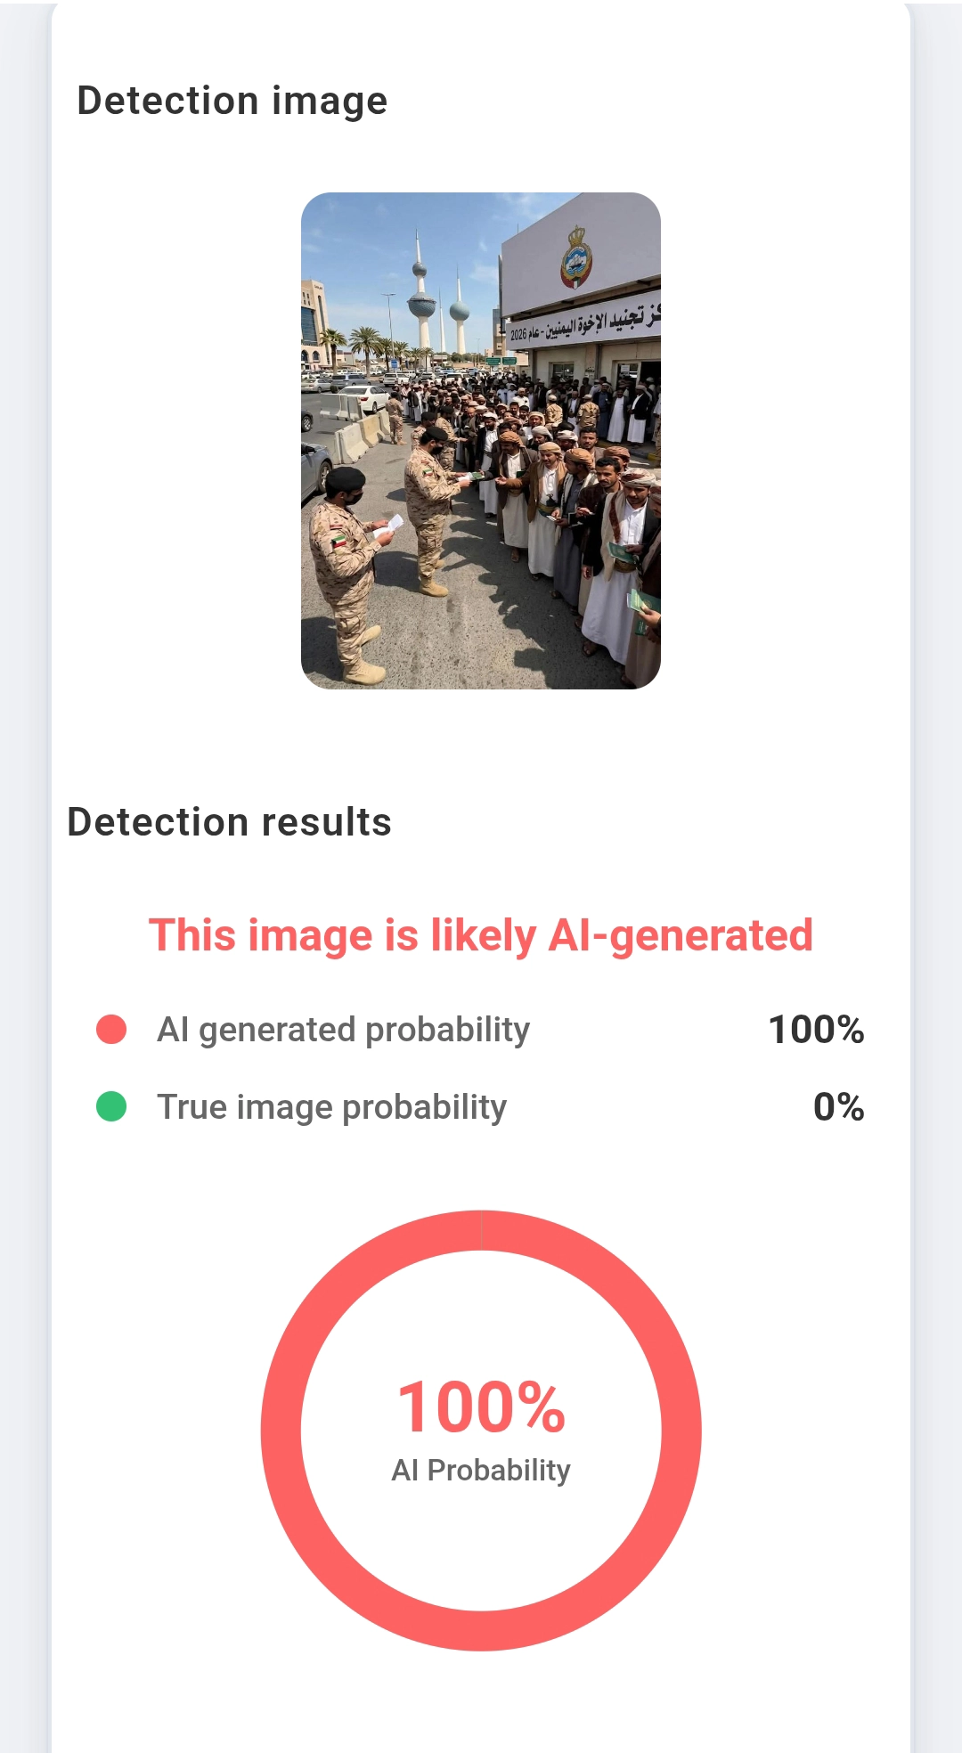
Task: Click the crest emblem on the building in the image
Action: 576,257
